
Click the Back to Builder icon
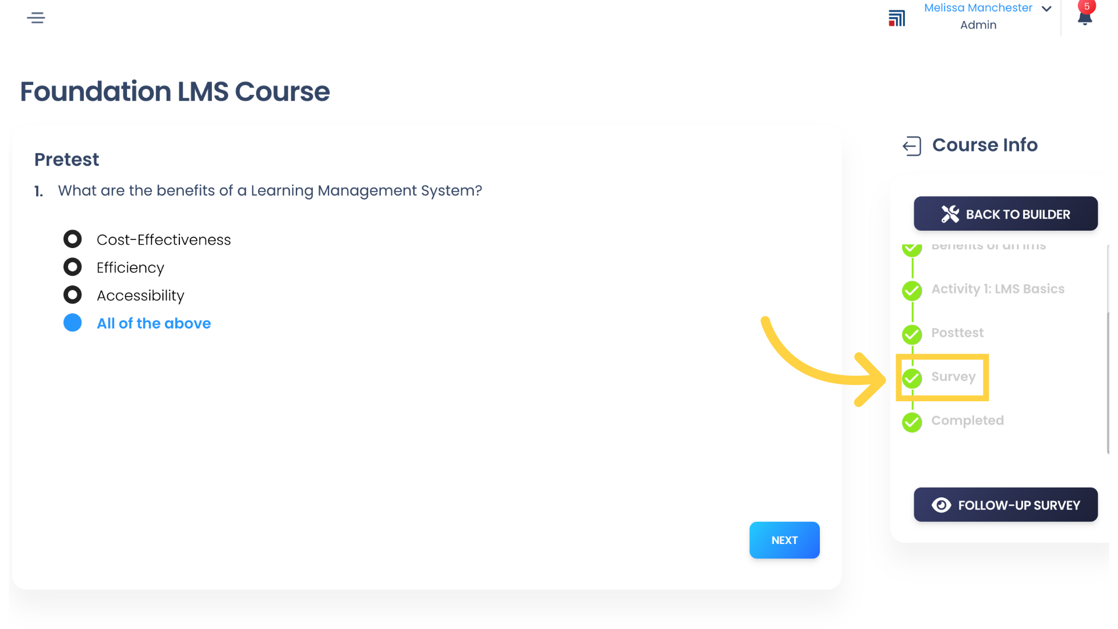click(951, 214)
